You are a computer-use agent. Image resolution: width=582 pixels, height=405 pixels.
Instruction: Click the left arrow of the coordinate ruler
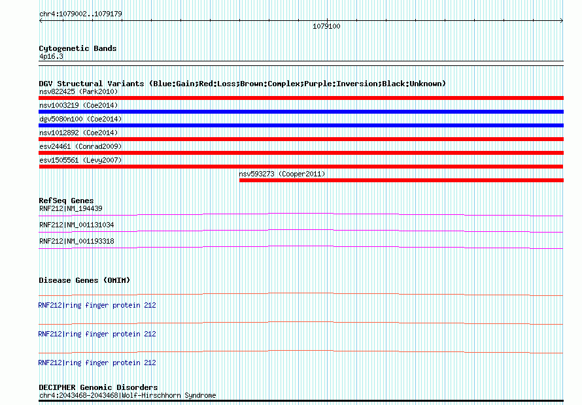41,21
